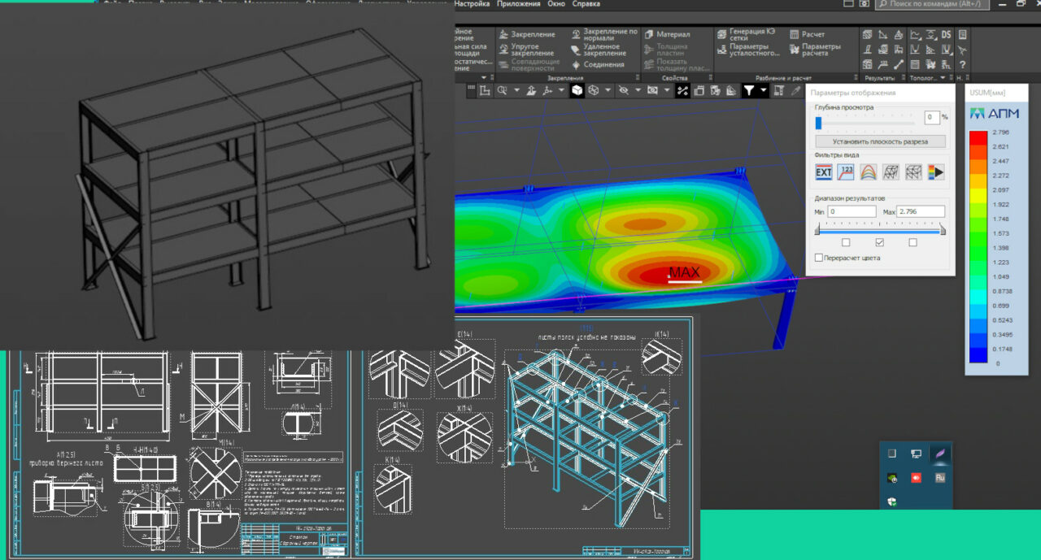
Task: Open the Соединения tool
Action: click(597, 64)
